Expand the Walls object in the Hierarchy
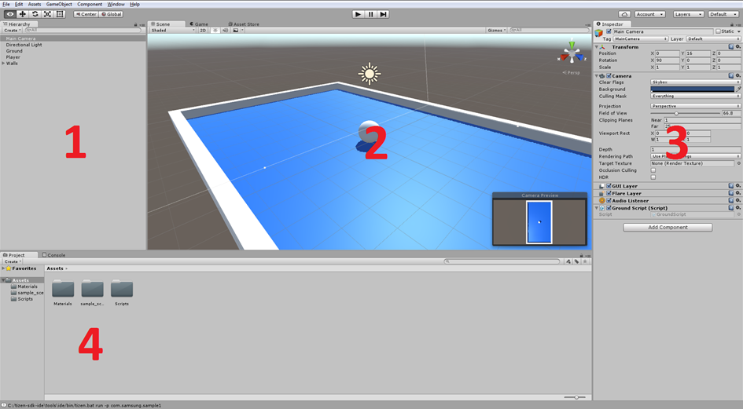 pos(3,64)
